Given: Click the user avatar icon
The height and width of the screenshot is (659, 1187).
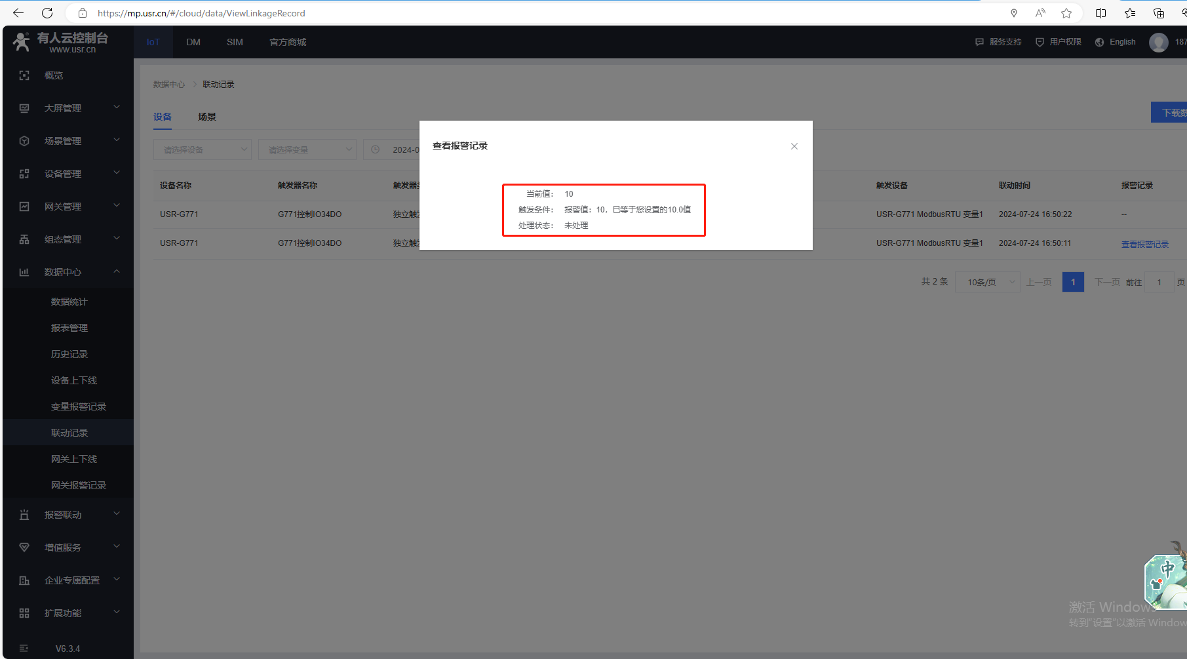Looking at the screenshot, I should 1159,42.
